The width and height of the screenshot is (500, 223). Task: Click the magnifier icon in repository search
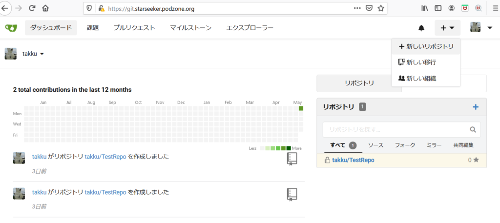click(472, 130)
